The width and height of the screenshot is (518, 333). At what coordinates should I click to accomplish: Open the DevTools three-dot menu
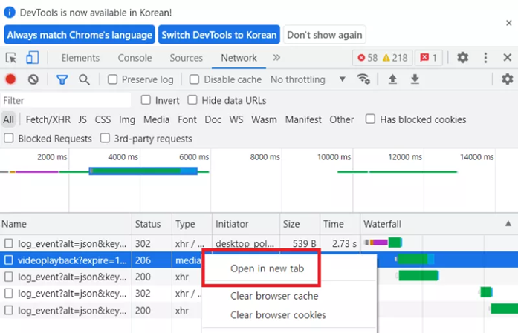(x=485, y=58)
